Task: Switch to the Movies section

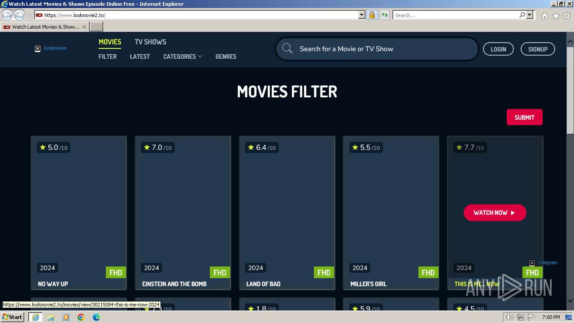Action: (x=110, y=42)
